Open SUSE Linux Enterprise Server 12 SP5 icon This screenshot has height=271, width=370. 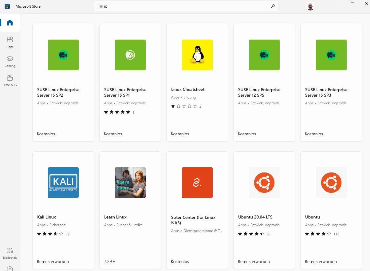(x=264, y=55)
